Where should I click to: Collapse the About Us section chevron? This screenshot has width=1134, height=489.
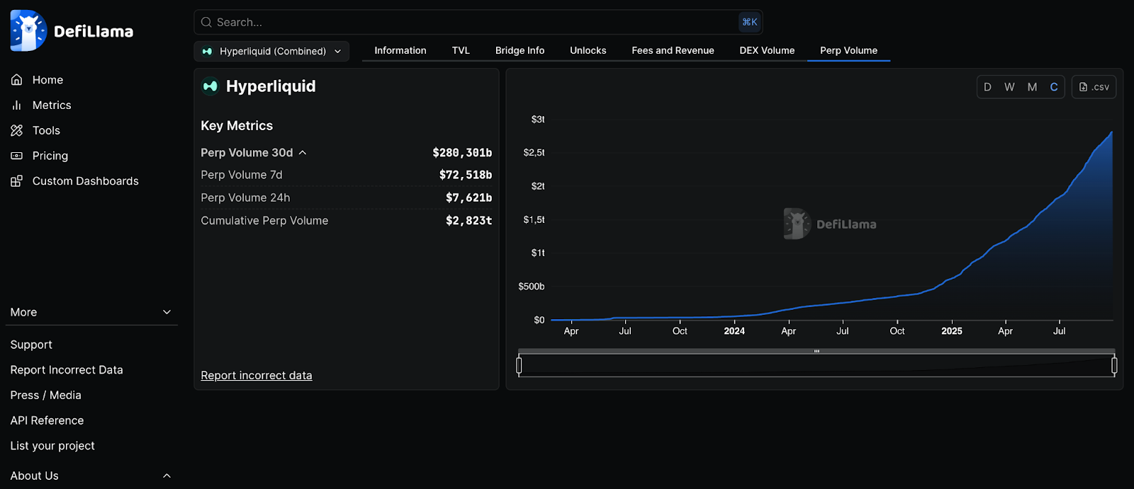click(x=167, y=476)
